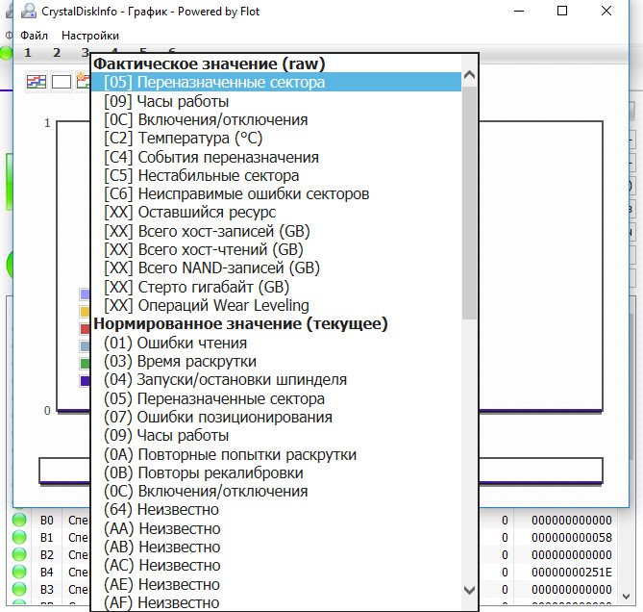Select raw [09] Часы работы option
This screenshot has width=643, height=612.
point(276,101)
